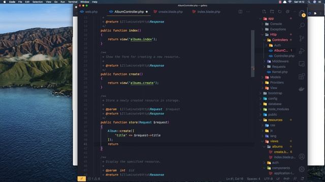Change language mode PHP in status bar
Viewport: 325px width, 182px height.
click(x=286, y=178)
